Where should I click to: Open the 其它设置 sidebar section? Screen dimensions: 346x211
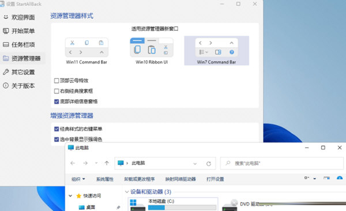(x=23, y=72)
